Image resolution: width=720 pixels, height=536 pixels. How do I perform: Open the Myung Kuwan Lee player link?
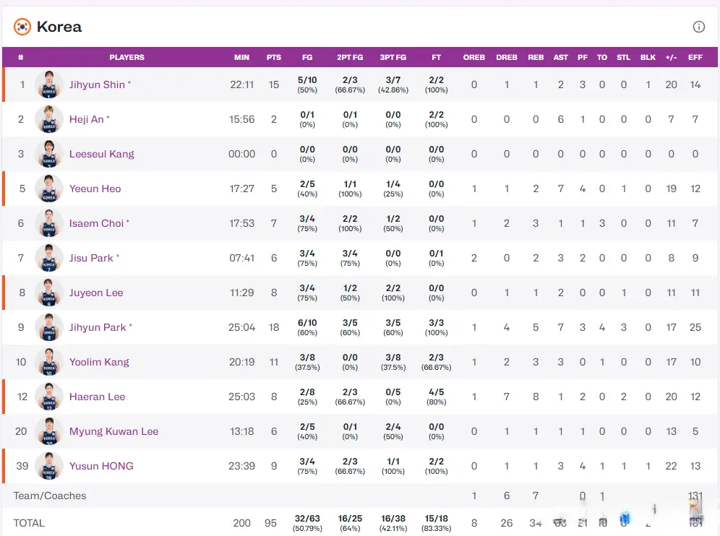pyautogui.click(x=114, y=431)
